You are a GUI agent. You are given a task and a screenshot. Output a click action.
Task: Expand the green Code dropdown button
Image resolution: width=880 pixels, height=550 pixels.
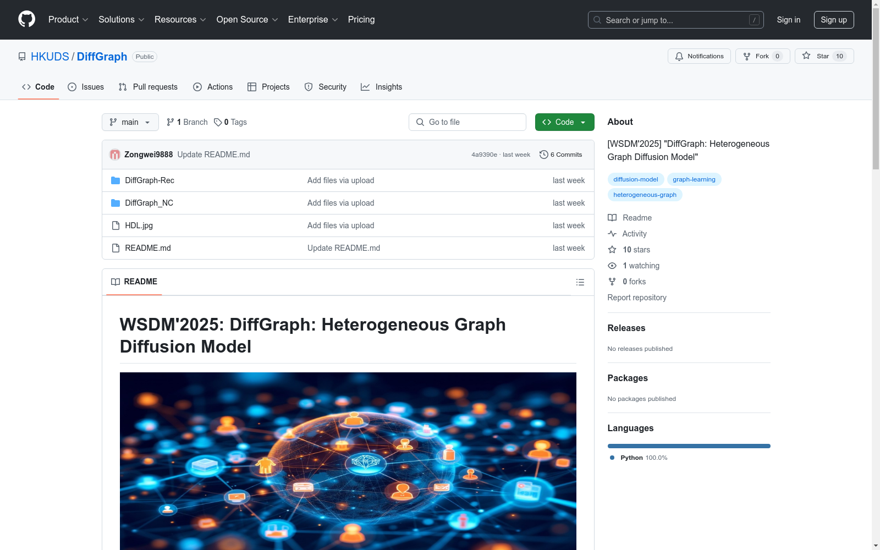[564, 122]
